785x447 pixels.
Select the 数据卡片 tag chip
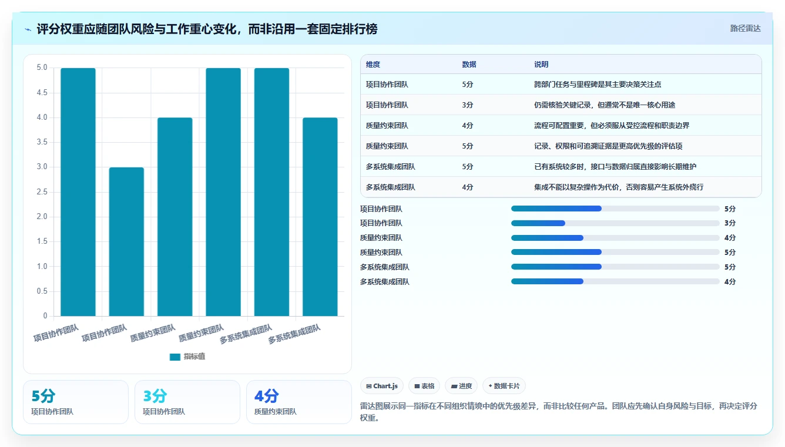504,386
